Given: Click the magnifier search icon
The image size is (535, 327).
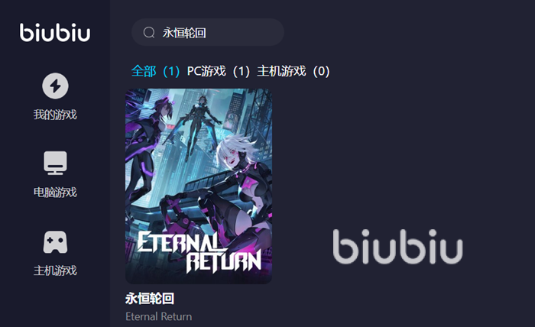Looking at the screenshot, I should coord(149,33).
